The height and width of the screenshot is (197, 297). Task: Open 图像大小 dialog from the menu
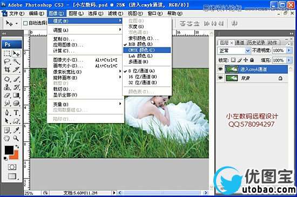(85, 60)
